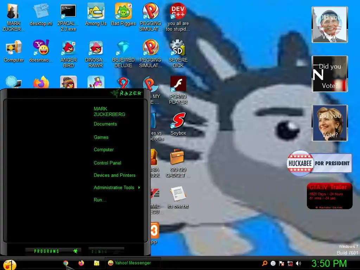360x270 pixels.
Task: Launch Bad Piggies game icon
Action: tap(123, 14)
